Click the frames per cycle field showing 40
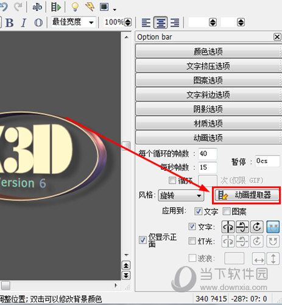282x305 pixels. 208,154
